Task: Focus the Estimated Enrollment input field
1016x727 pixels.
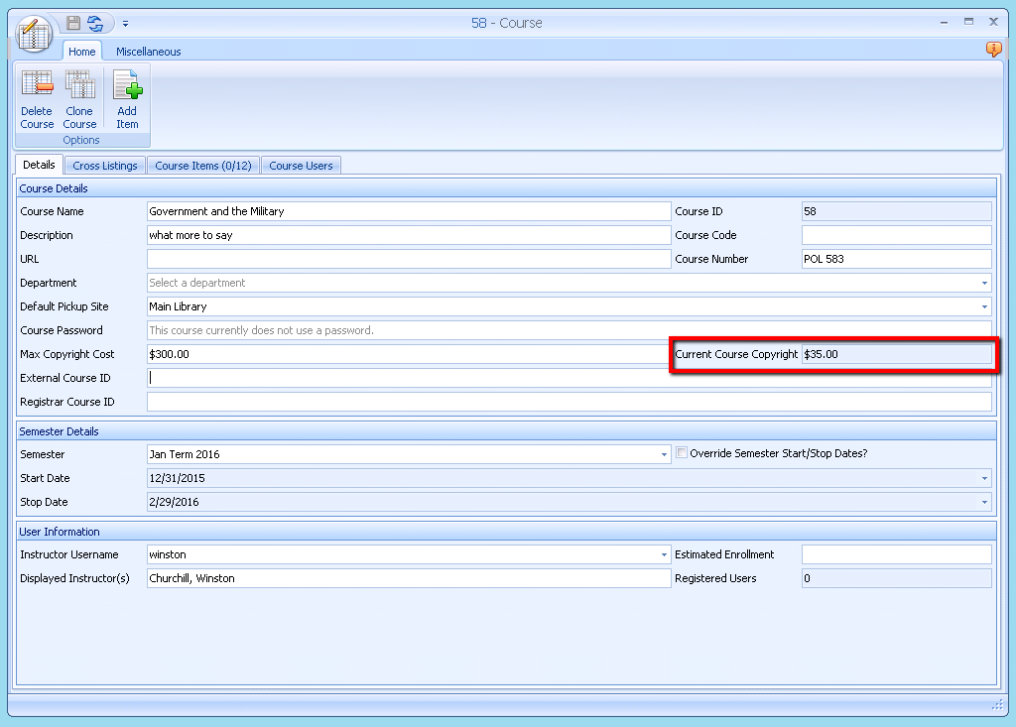Action: coord(896,554)
